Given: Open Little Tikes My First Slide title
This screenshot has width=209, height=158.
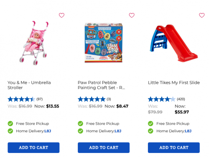Looking at the screenshot, I should tap(174, 83).
